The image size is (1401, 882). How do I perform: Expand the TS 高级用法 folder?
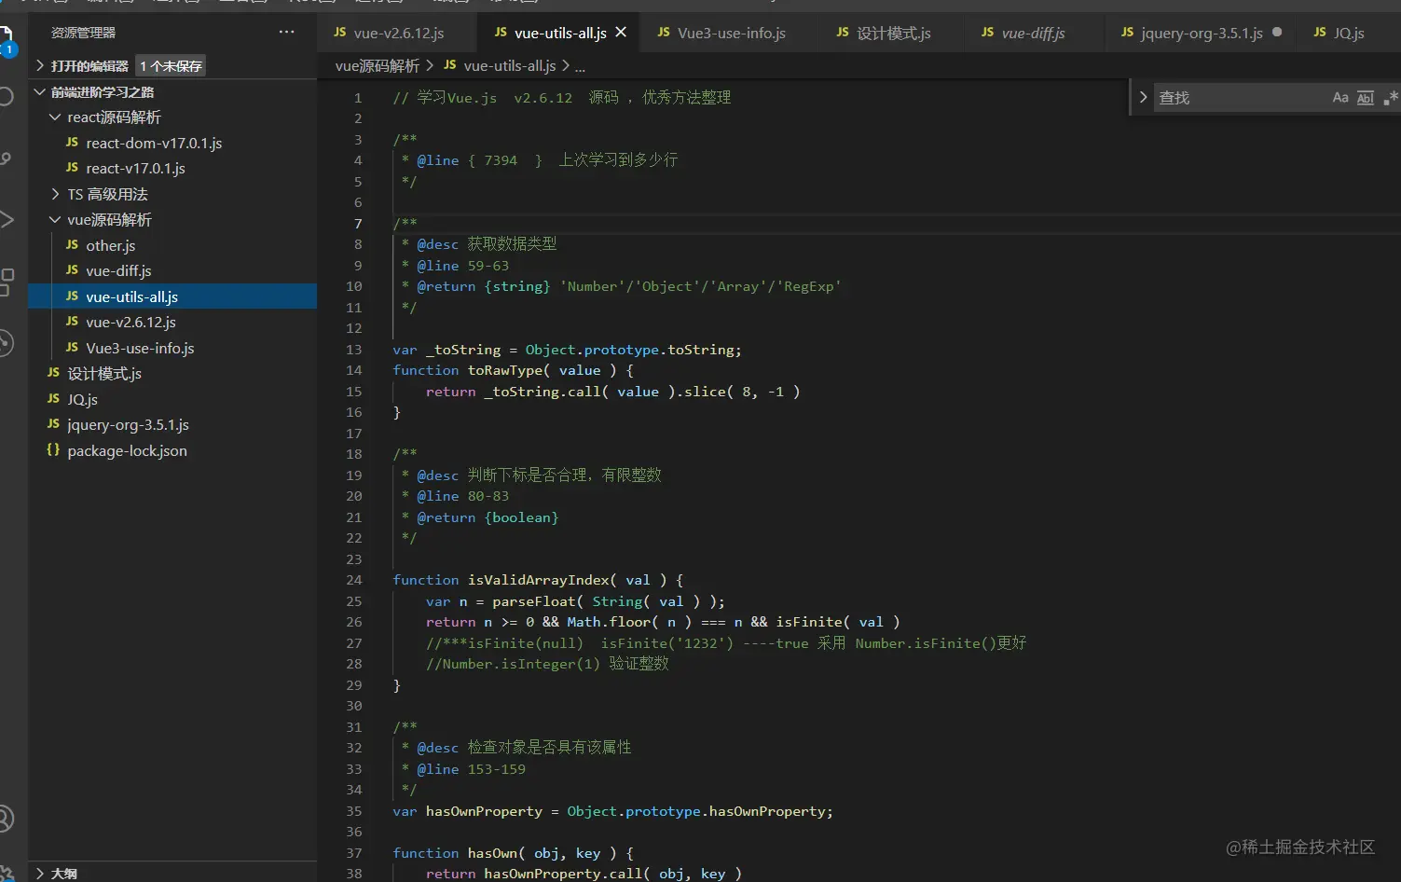tap(107, 194)
